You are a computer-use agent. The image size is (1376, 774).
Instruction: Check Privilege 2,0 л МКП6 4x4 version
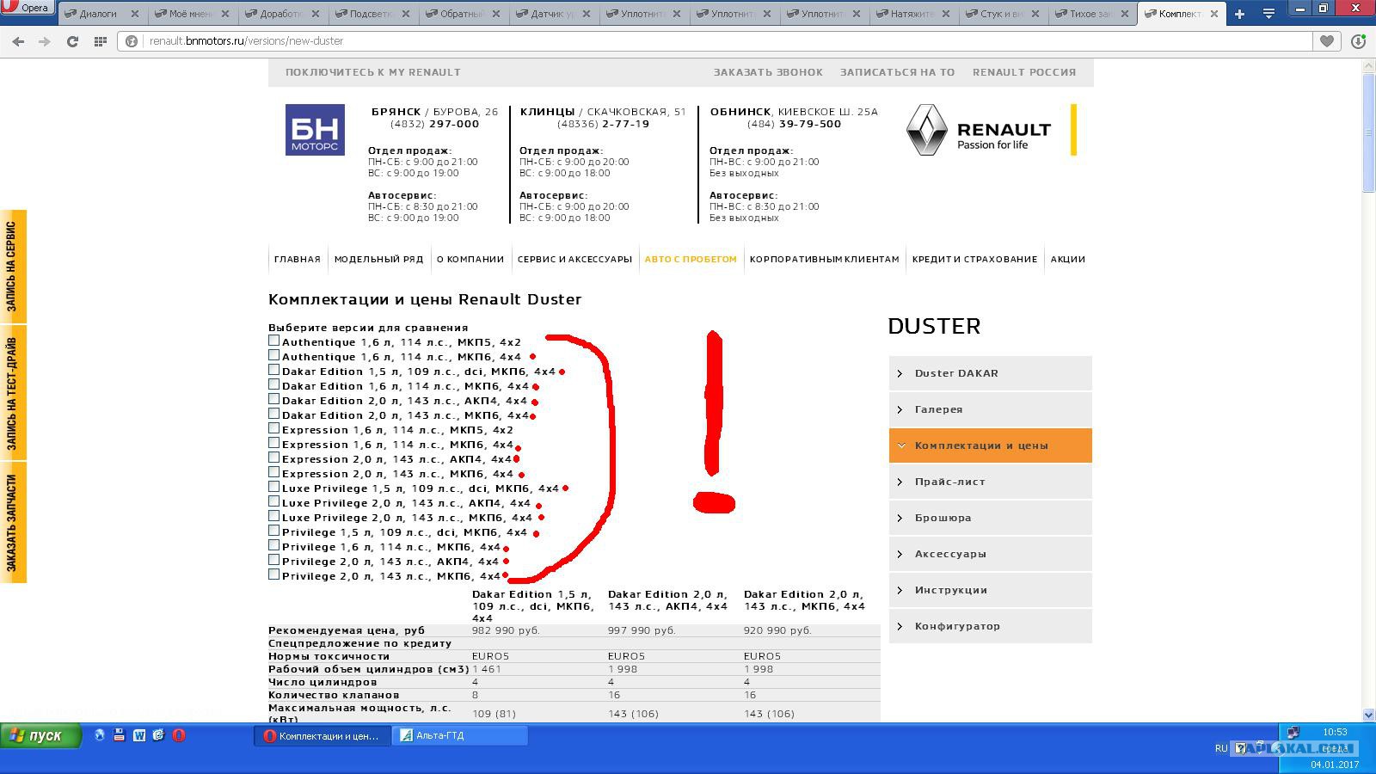click(273, 574)
